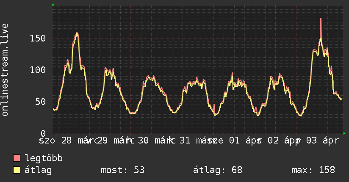Click the 50 y-axis label
The image size is (349, 182).
(41, 102)
